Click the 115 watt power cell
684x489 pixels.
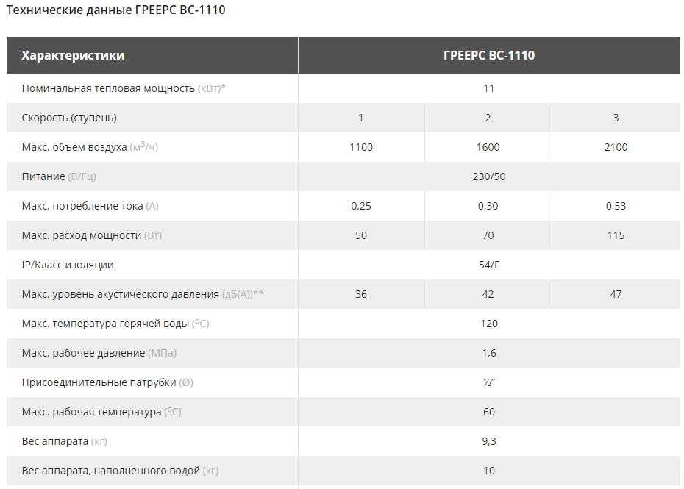(x=616, y=235)
